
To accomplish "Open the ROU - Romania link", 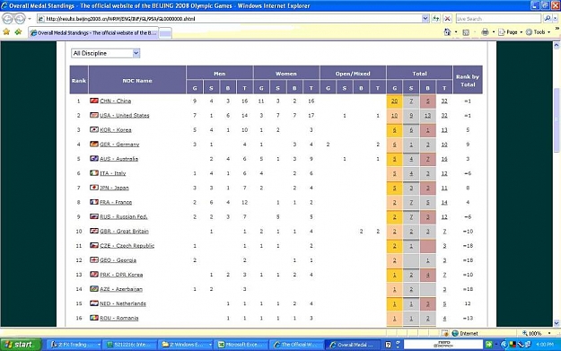I will (x=118, y=318).
